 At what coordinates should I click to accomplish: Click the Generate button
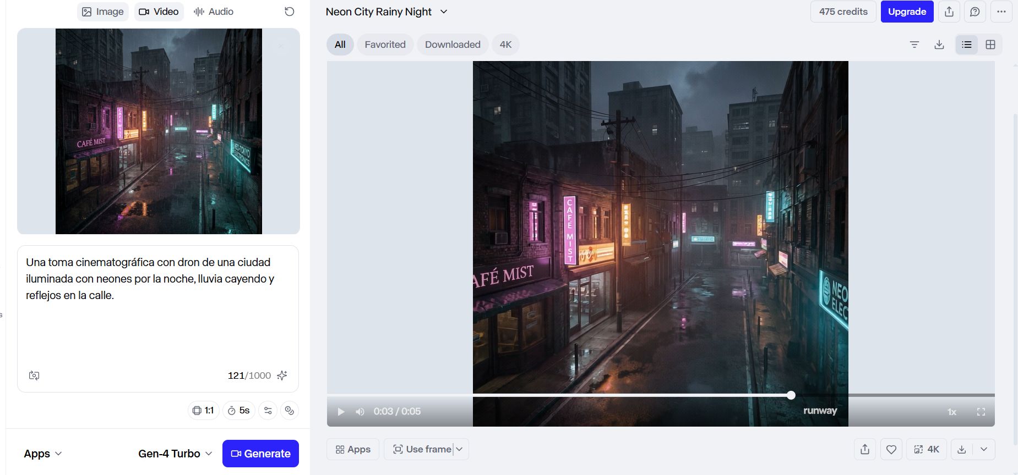coord(260,454)
